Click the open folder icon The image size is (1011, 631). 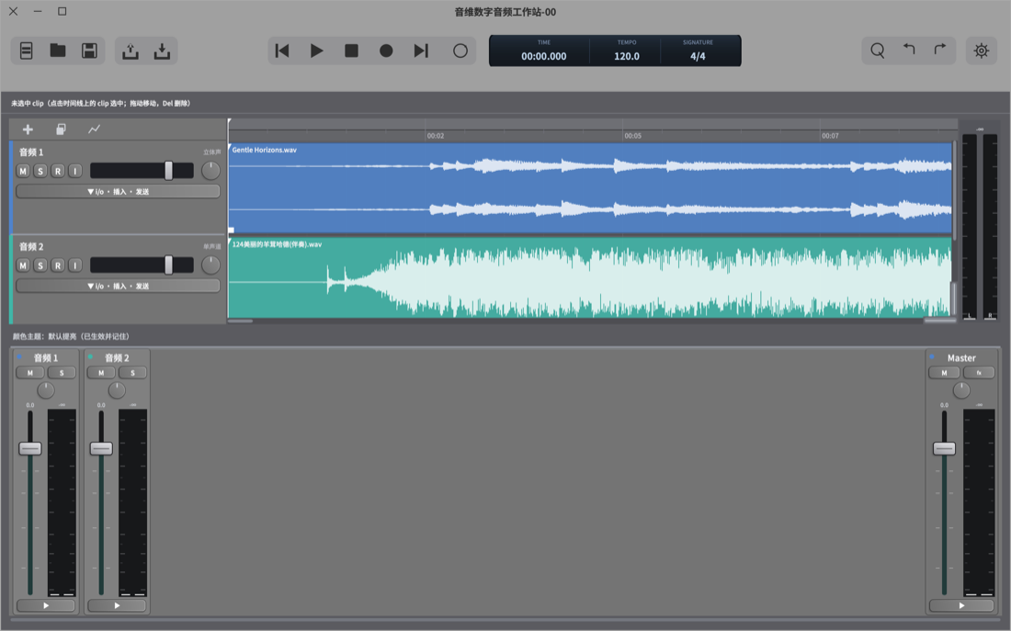pyautogui.click(x=58, y=51)
